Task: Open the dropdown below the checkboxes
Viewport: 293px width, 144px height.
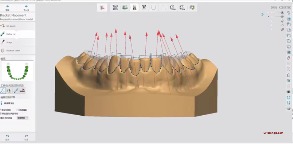Action: point(23,118)
